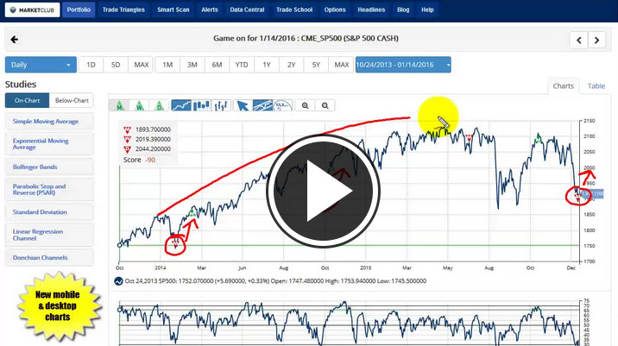Image resolution: width=618 pixels, height=346 pixels.
Task: Switch to the Table tab
Action: click(596, 85)
